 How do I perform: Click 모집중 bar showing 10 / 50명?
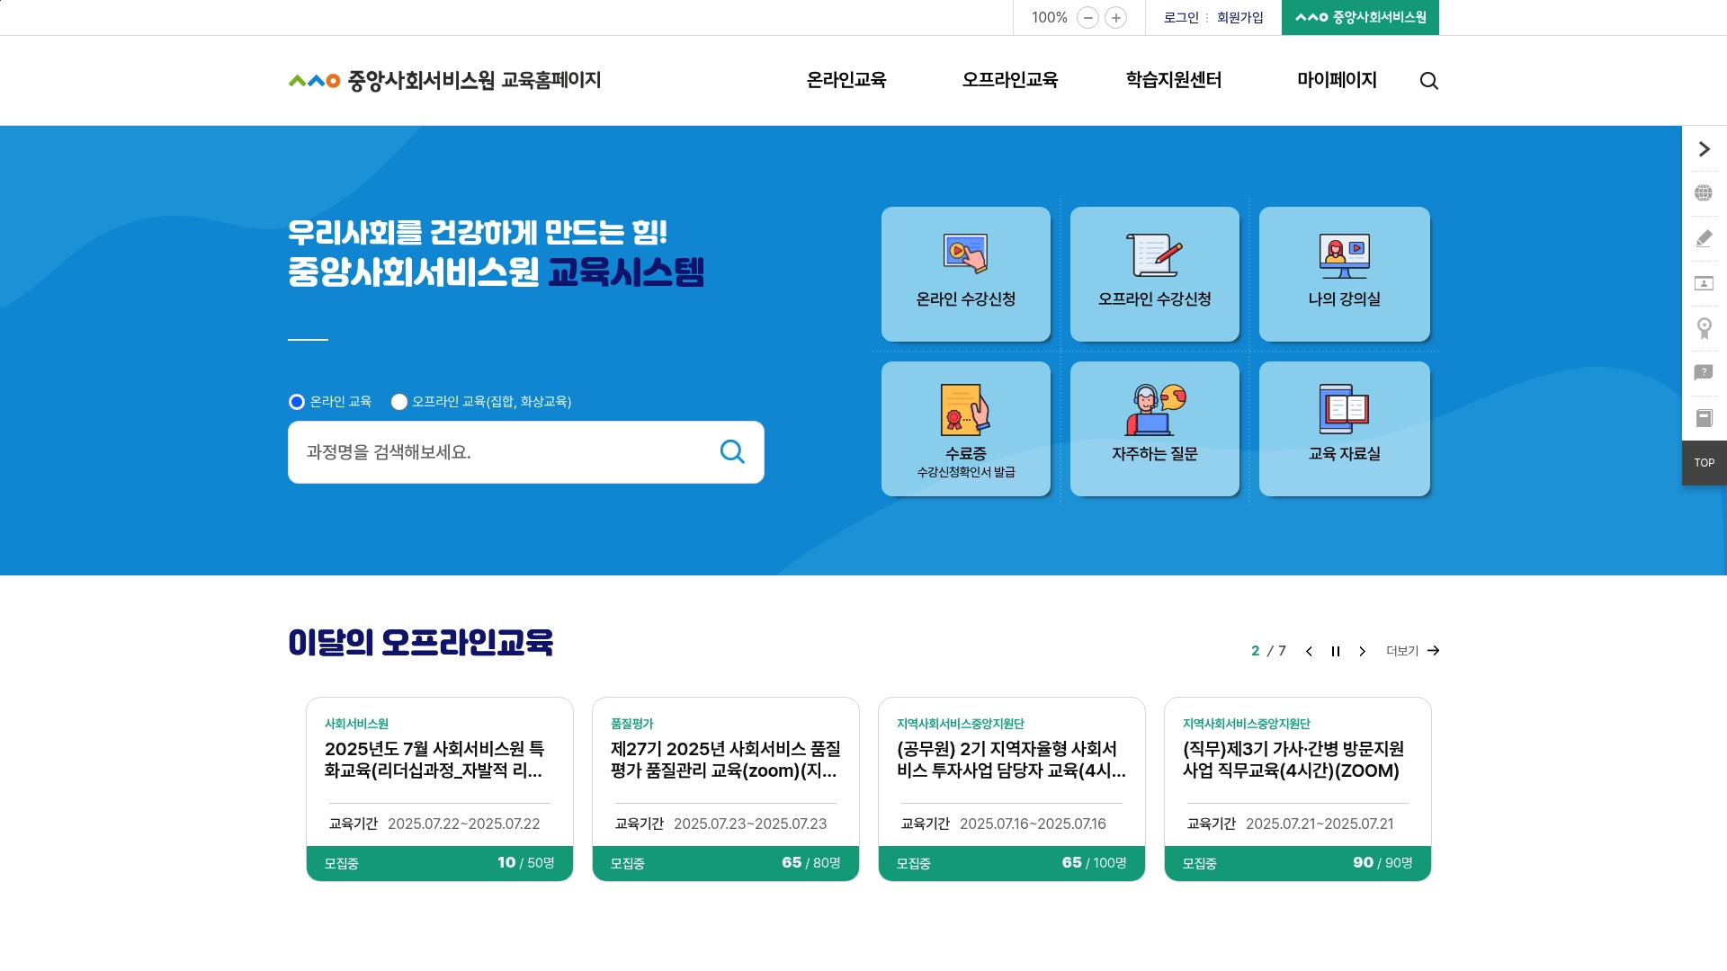(x=440, y=863)
